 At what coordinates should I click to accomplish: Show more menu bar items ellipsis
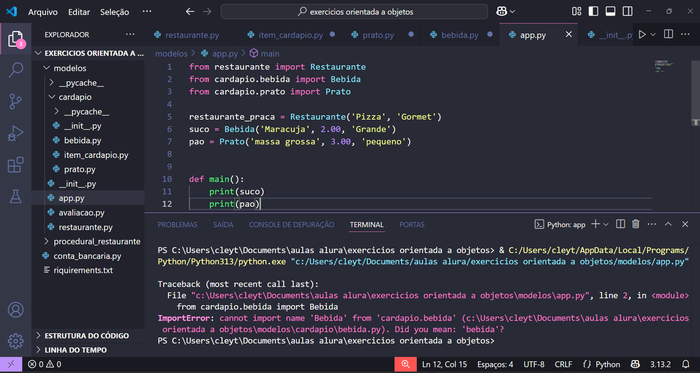(x=147, y=11)
